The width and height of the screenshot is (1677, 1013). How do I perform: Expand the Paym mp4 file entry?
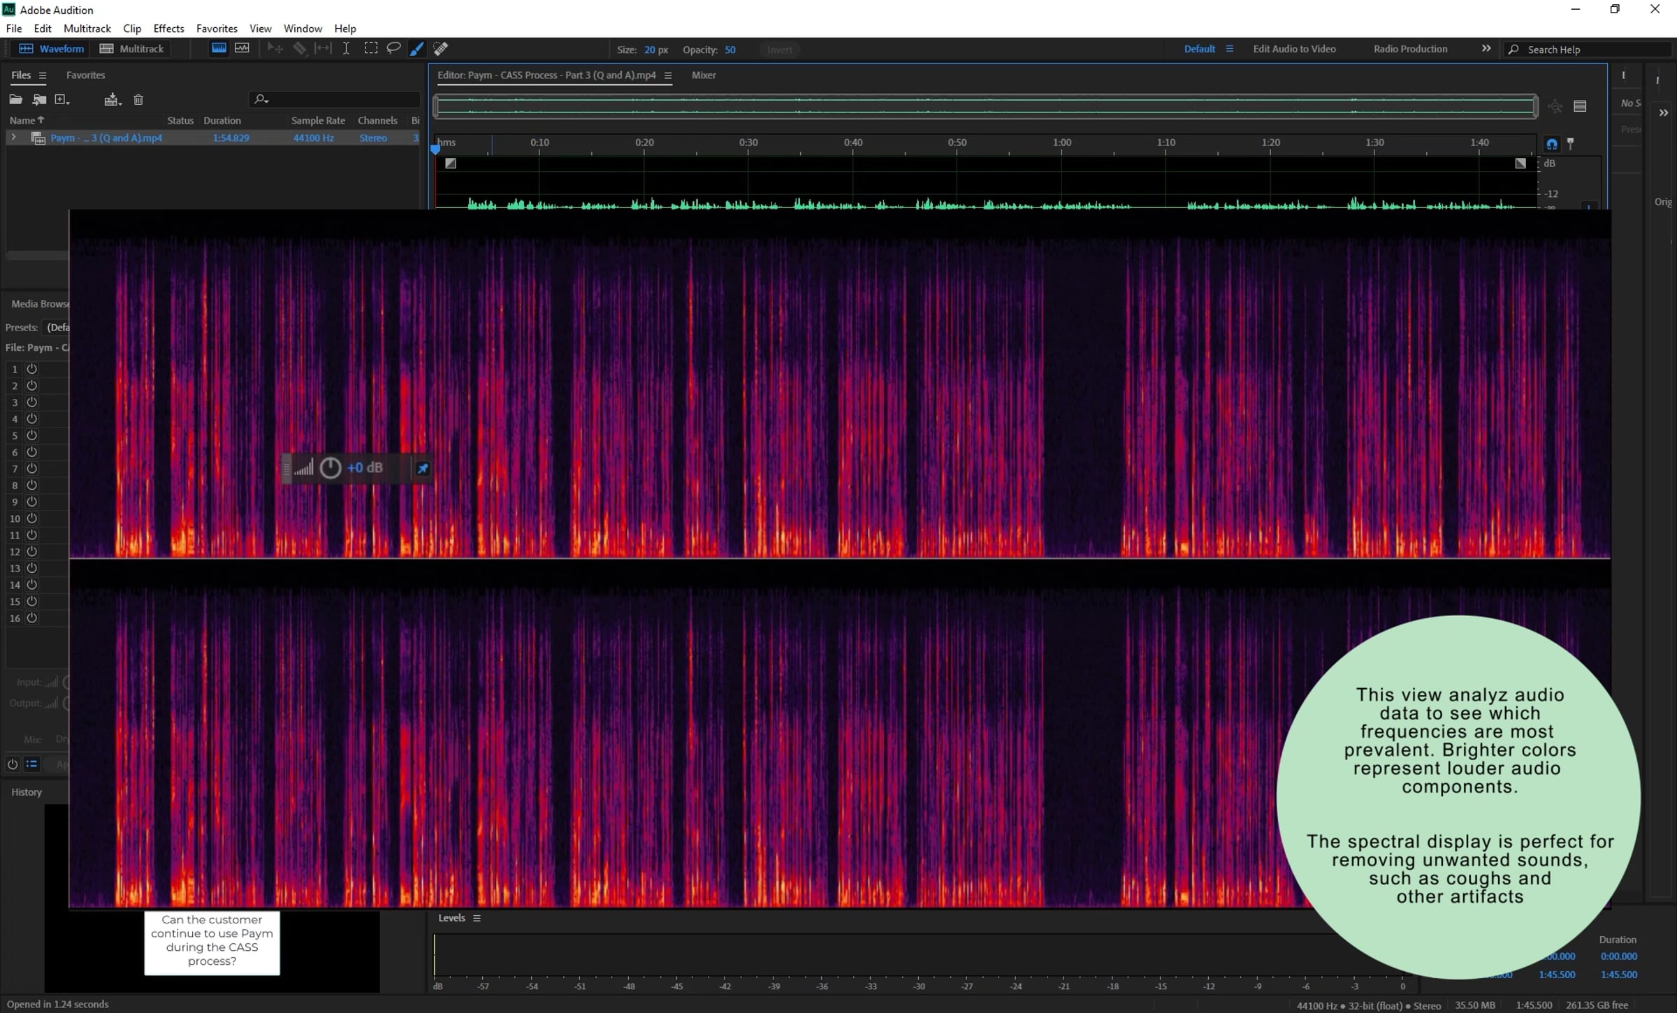point(13,138)
